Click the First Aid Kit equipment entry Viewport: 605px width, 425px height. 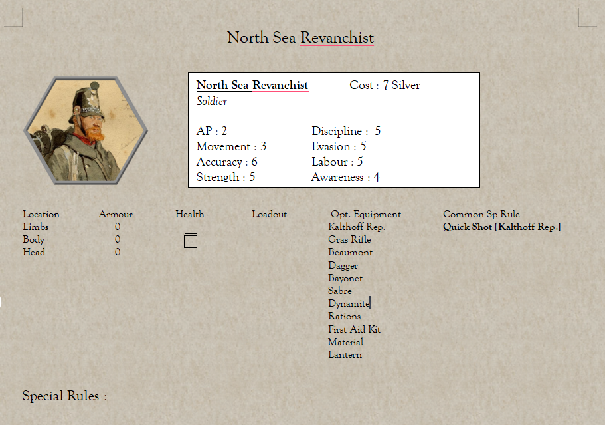click(354, 329)
